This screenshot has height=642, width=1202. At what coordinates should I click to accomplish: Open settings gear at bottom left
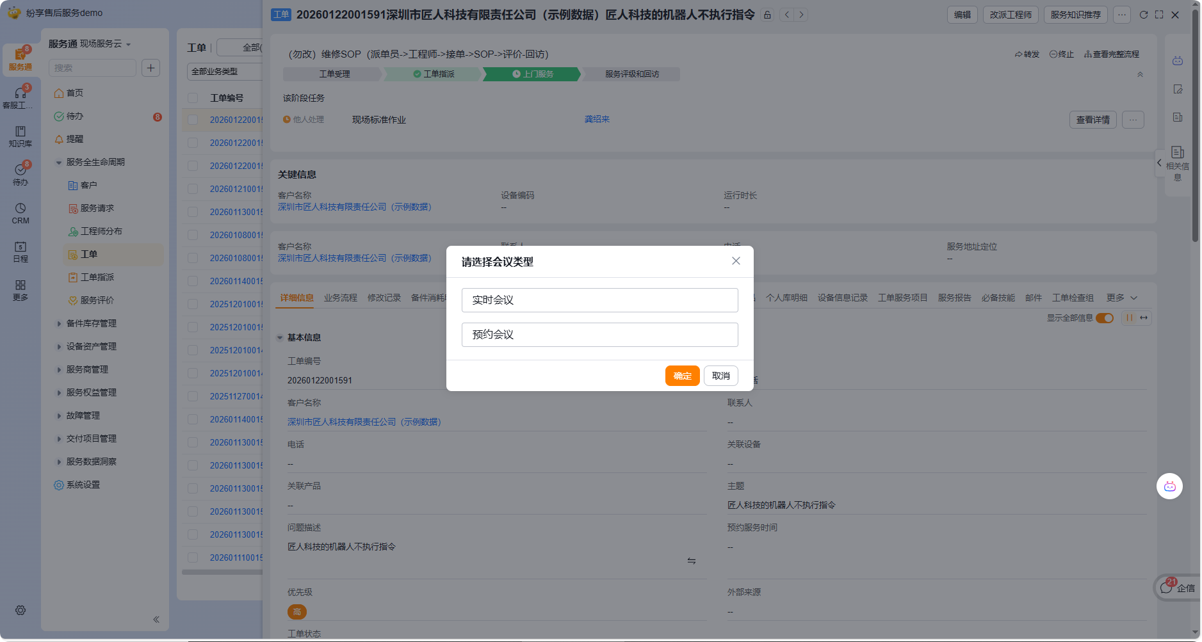coord(20,610)
